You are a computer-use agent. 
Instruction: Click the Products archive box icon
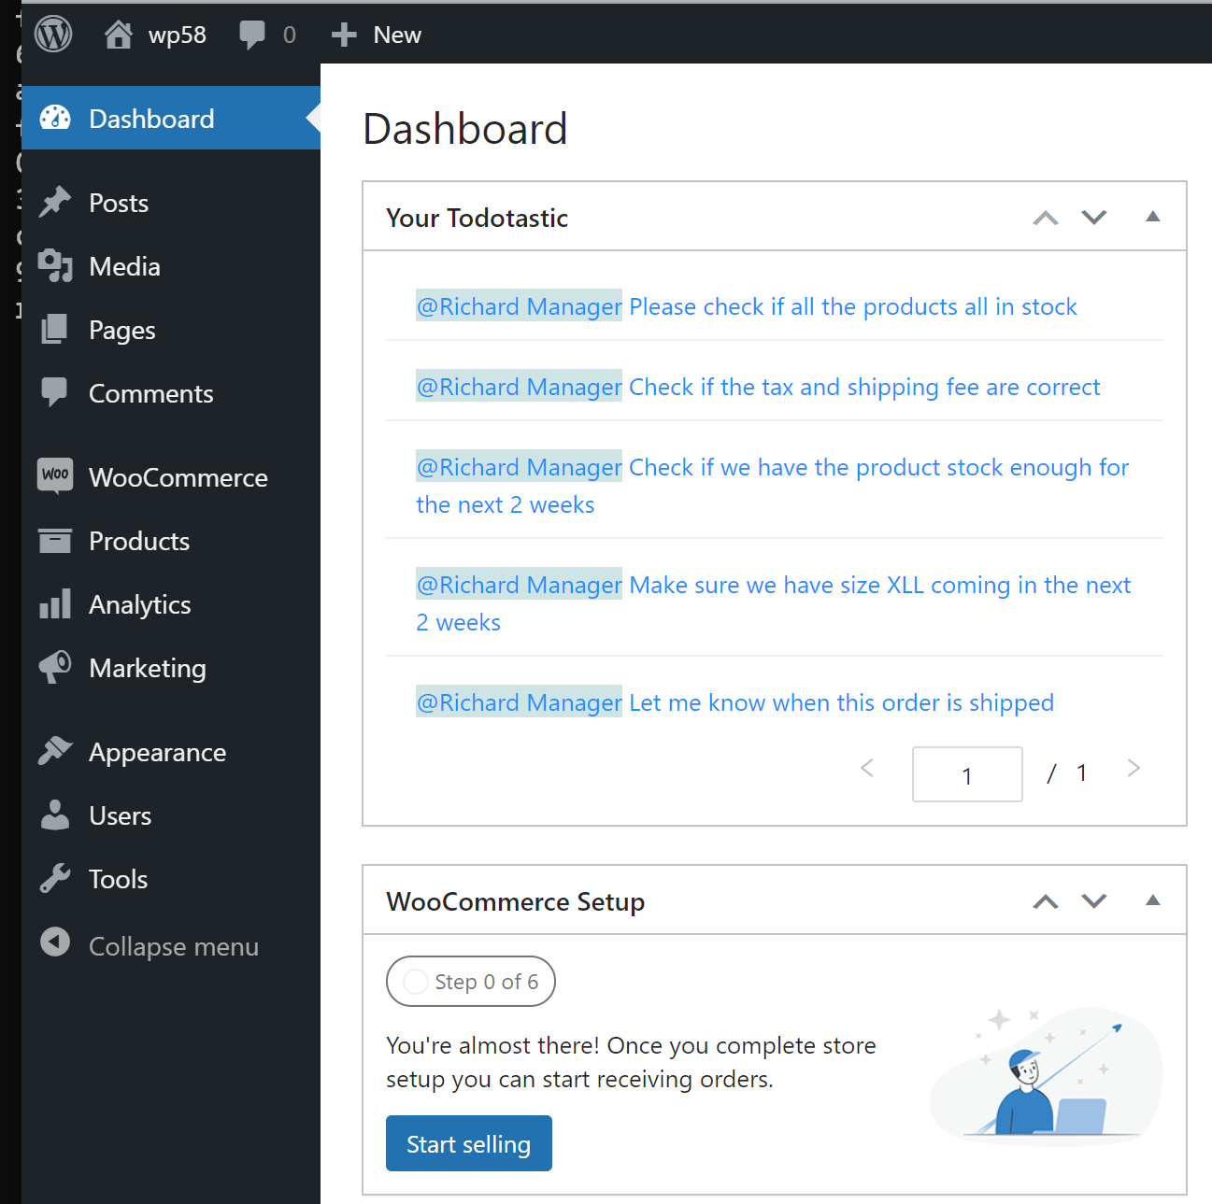click(55, 540)
